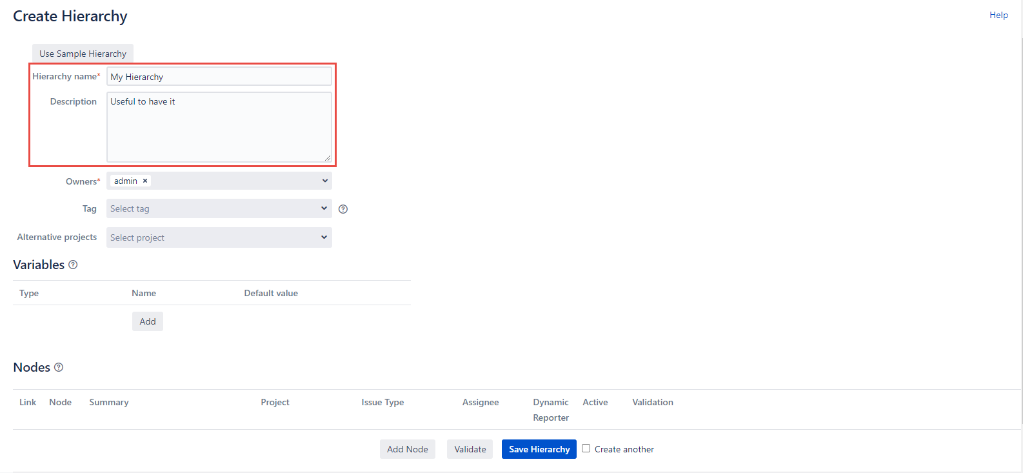Image resolution: width=1023 pixels, height=473 pixels.
Task: Expand the Owners dropdown arrow
Action: click(324, 181)
